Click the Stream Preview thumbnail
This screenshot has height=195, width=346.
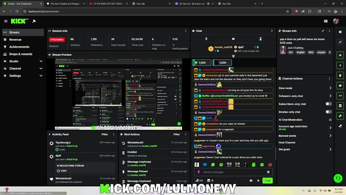coord(118,94)
